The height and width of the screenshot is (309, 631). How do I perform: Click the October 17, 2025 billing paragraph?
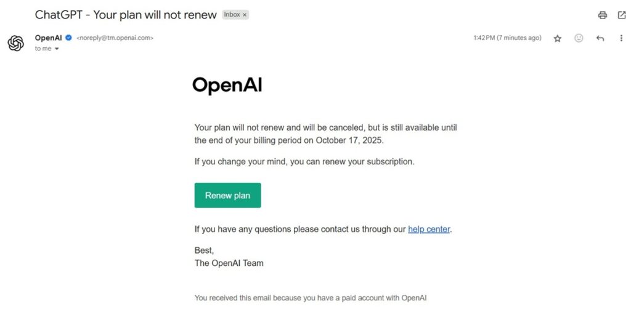pyautogui.click(x=325, y=134)
